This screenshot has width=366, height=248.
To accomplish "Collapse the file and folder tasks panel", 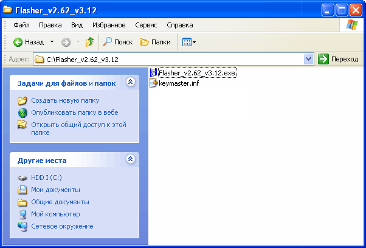I will [x=129, y=81].
